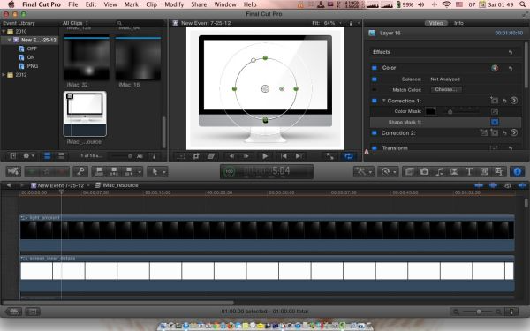Click the Distort tool in the viewer
This screenshot has width=530, height=331.
pyautogui.click(x=211, y=156)
